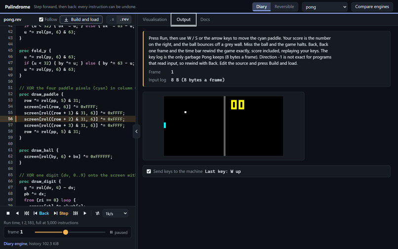Collapse the source panel with chevron
Screen dimensions: 398x249
[137, 131]
